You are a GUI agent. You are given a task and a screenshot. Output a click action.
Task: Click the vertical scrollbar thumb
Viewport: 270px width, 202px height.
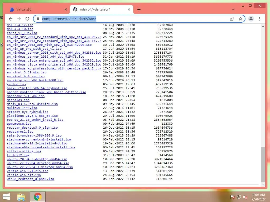(263, 164)
